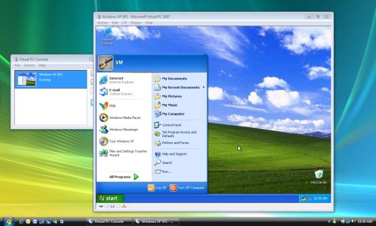Image resolution: width=376 pixels, height=226 pixels.
Task: Click the hard disk icon in Virtual PC status bar
Action: [101, 206]
